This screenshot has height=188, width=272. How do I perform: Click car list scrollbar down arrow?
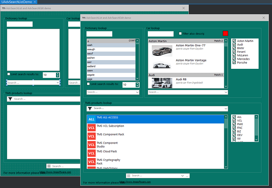tap(226, 86)
